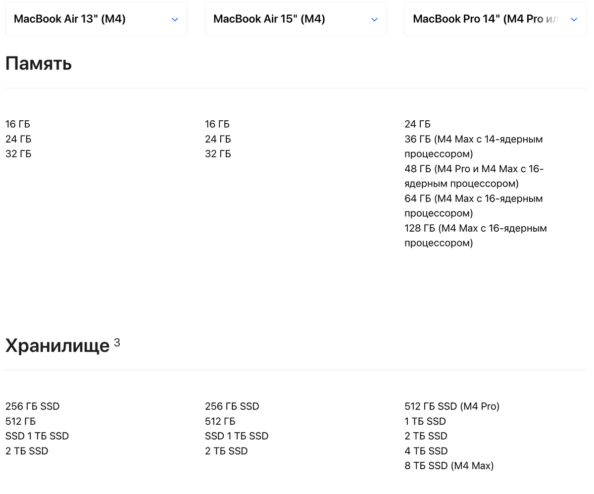The width and height of the screenshot is (594, 494).
Task: Click the 512 ГБ SSD (M4 Pro) text
Action: [452, 406]
